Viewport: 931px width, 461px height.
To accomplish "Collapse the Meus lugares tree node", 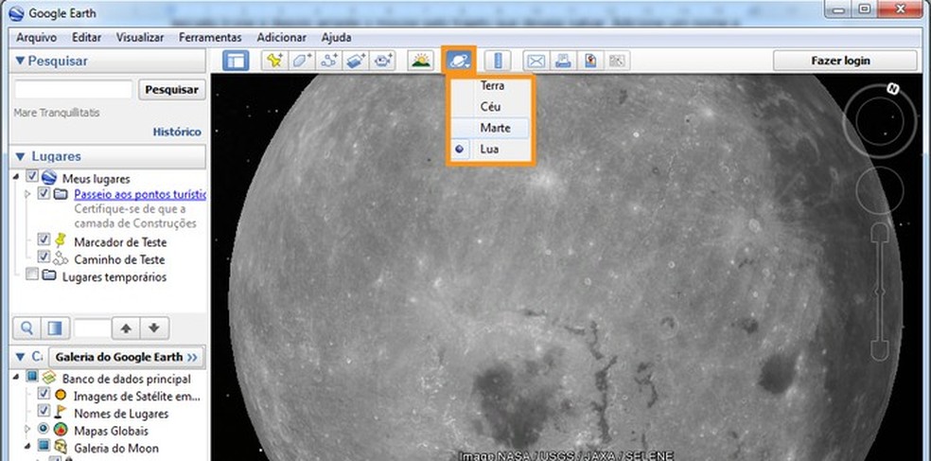I will tap(16, 177).
